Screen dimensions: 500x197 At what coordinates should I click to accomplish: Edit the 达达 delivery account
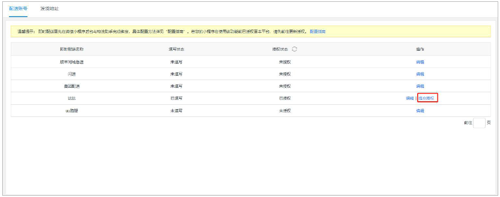pyautogui.click(x=410, y=98)
